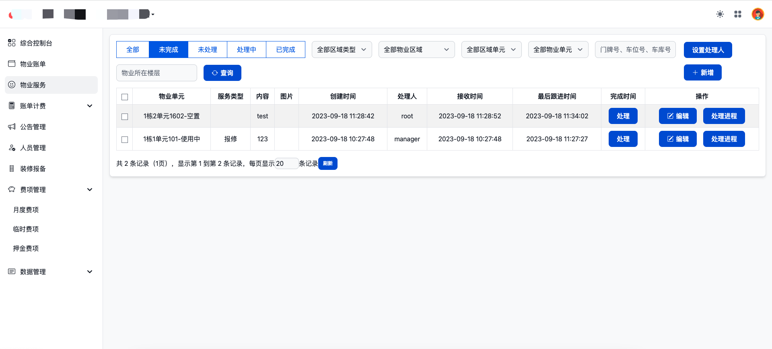The width and height of the screenshot is (772, 349).
Task: Click the small 刷新 refresh button
Action: point(328,163)
